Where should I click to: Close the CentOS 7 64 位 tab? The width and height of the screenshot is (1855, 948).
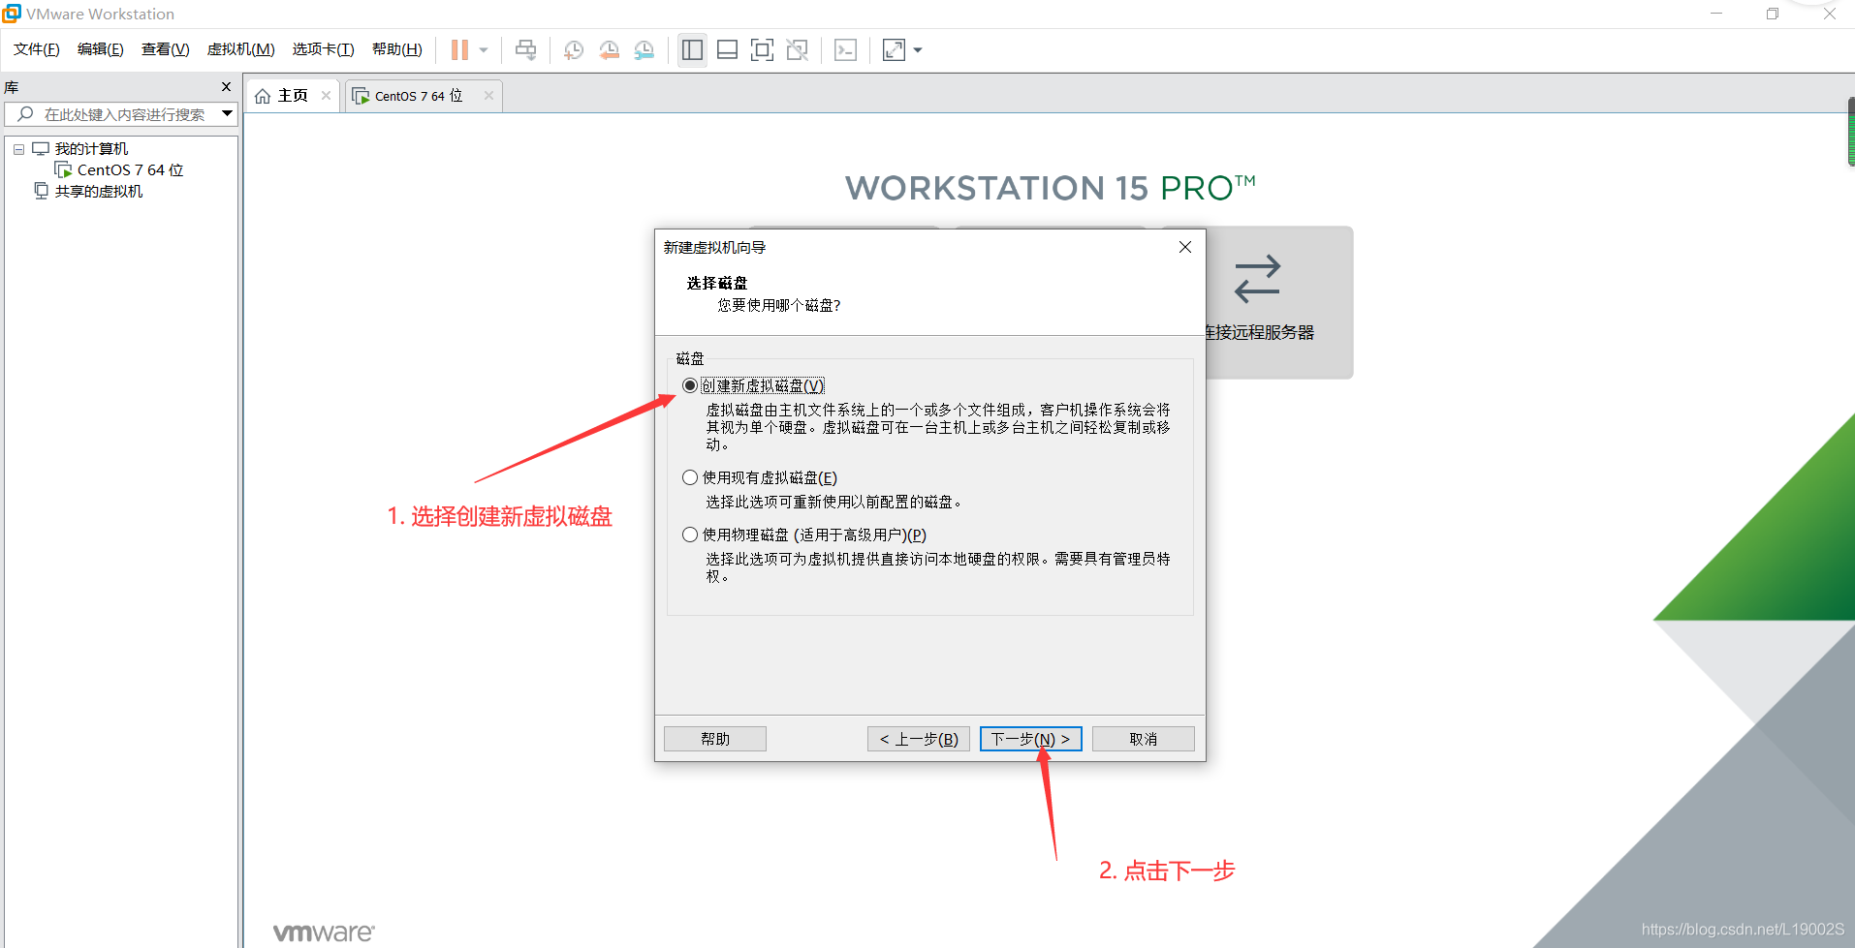(488, 95)
